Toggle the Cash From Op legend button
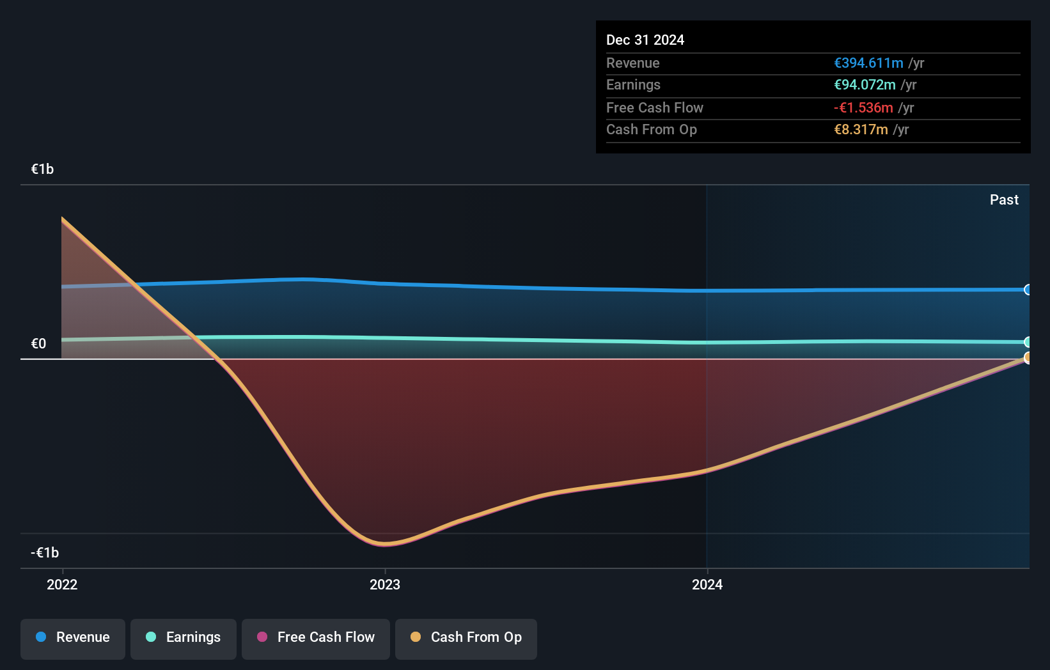Screen dimensions: 1050x670 pos(466,638)
